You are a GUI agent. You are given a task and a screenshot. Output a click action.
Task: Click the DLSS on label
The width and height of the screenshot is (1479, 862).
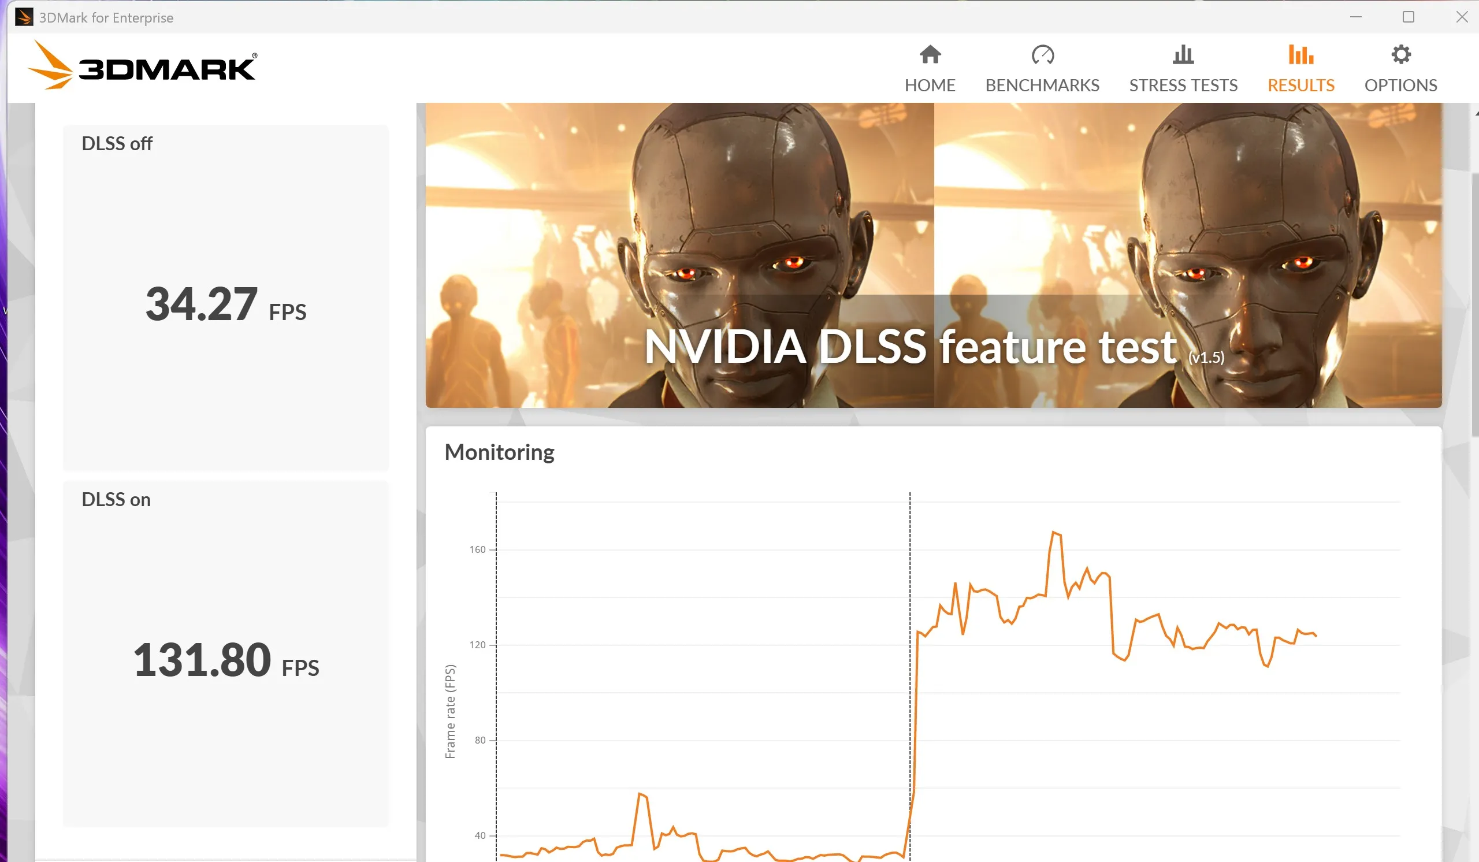[x=116, y=499]
